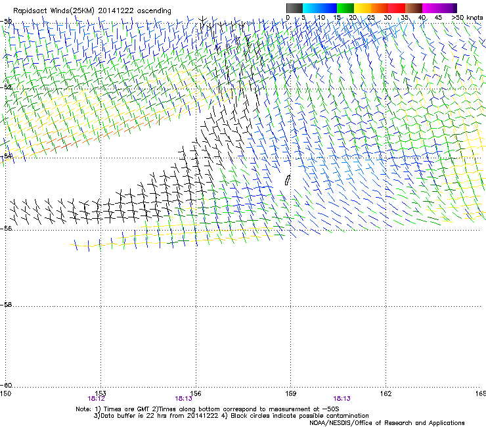The image size is (486, 427).
Task: Click the 150 longitude label
Action: 5,393
